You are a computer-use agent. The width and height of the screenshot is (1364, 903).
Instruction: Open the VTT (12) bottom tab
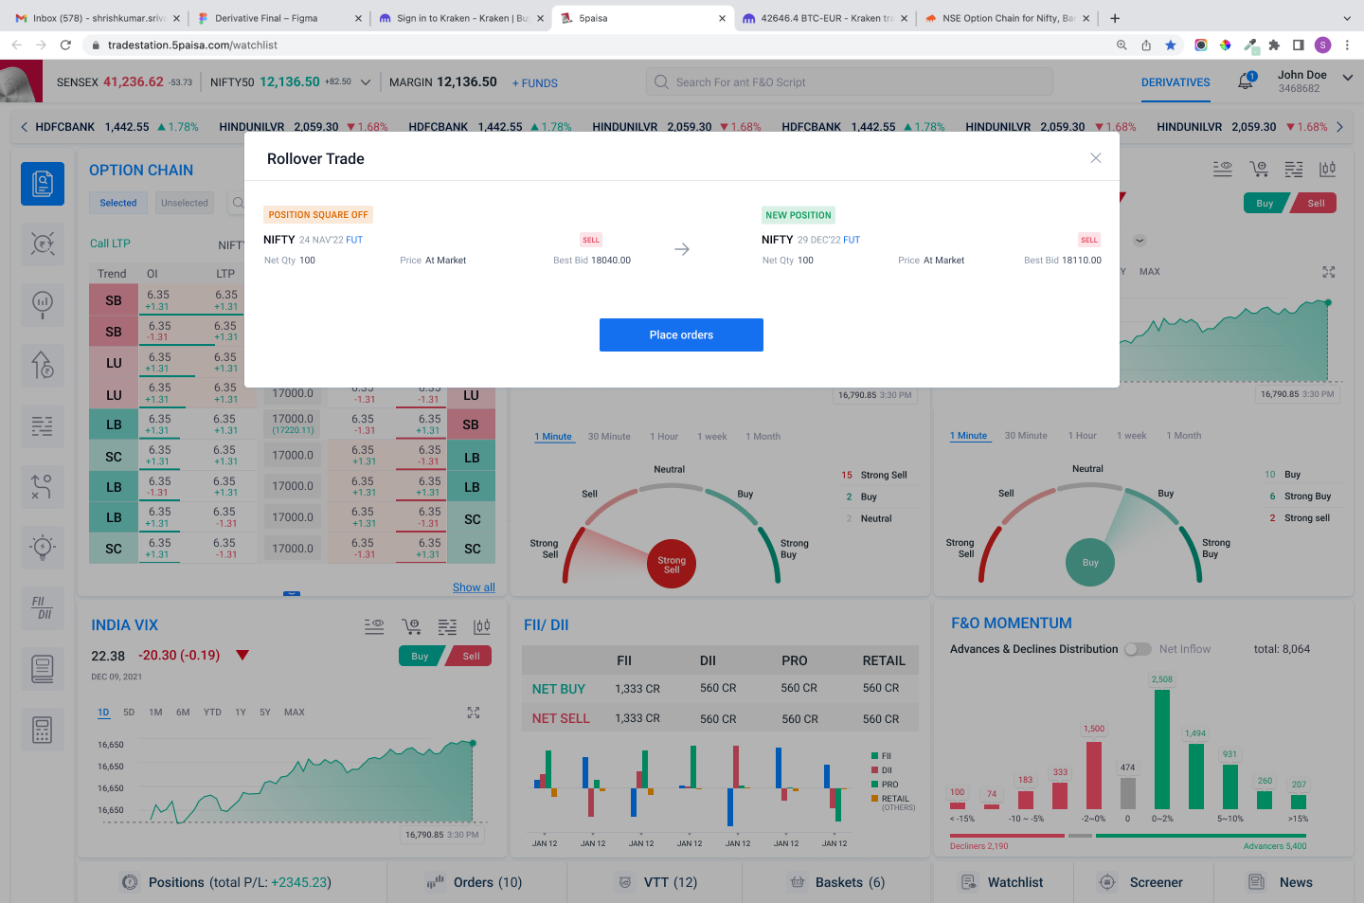point(655,882)
